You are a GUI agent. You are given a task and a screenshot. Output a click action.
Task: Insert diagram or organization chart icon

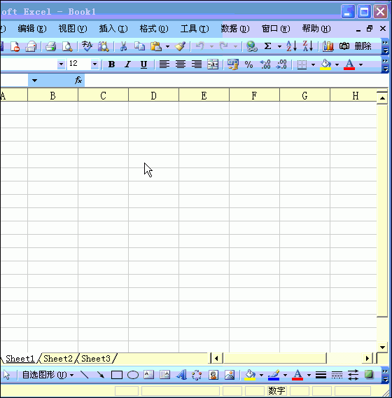(197, 375)
